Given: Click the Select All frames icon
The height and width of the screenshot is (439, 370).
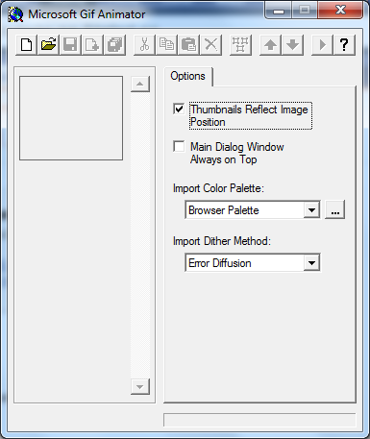Looking at the screenshot, I should tap(240, 45).
